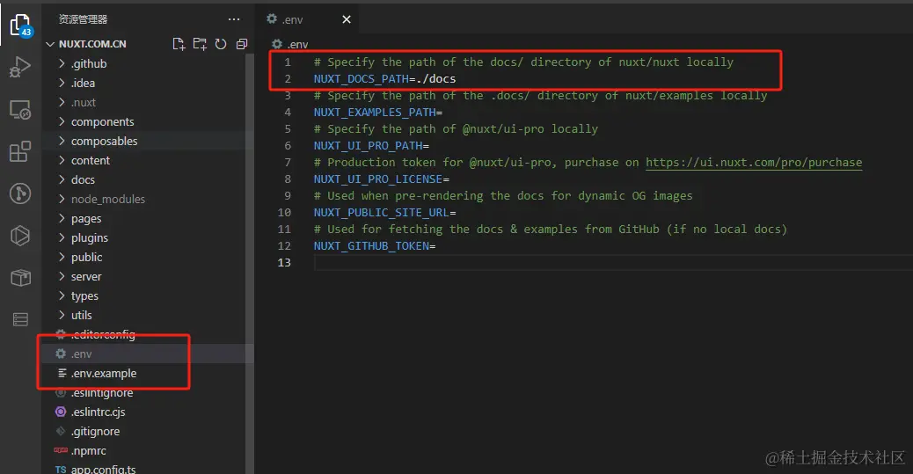Follow the ui.nuxt.com/pro/purchase link
Image resolution: width=913 pixels, height=474 pixels.
[754, 163]
